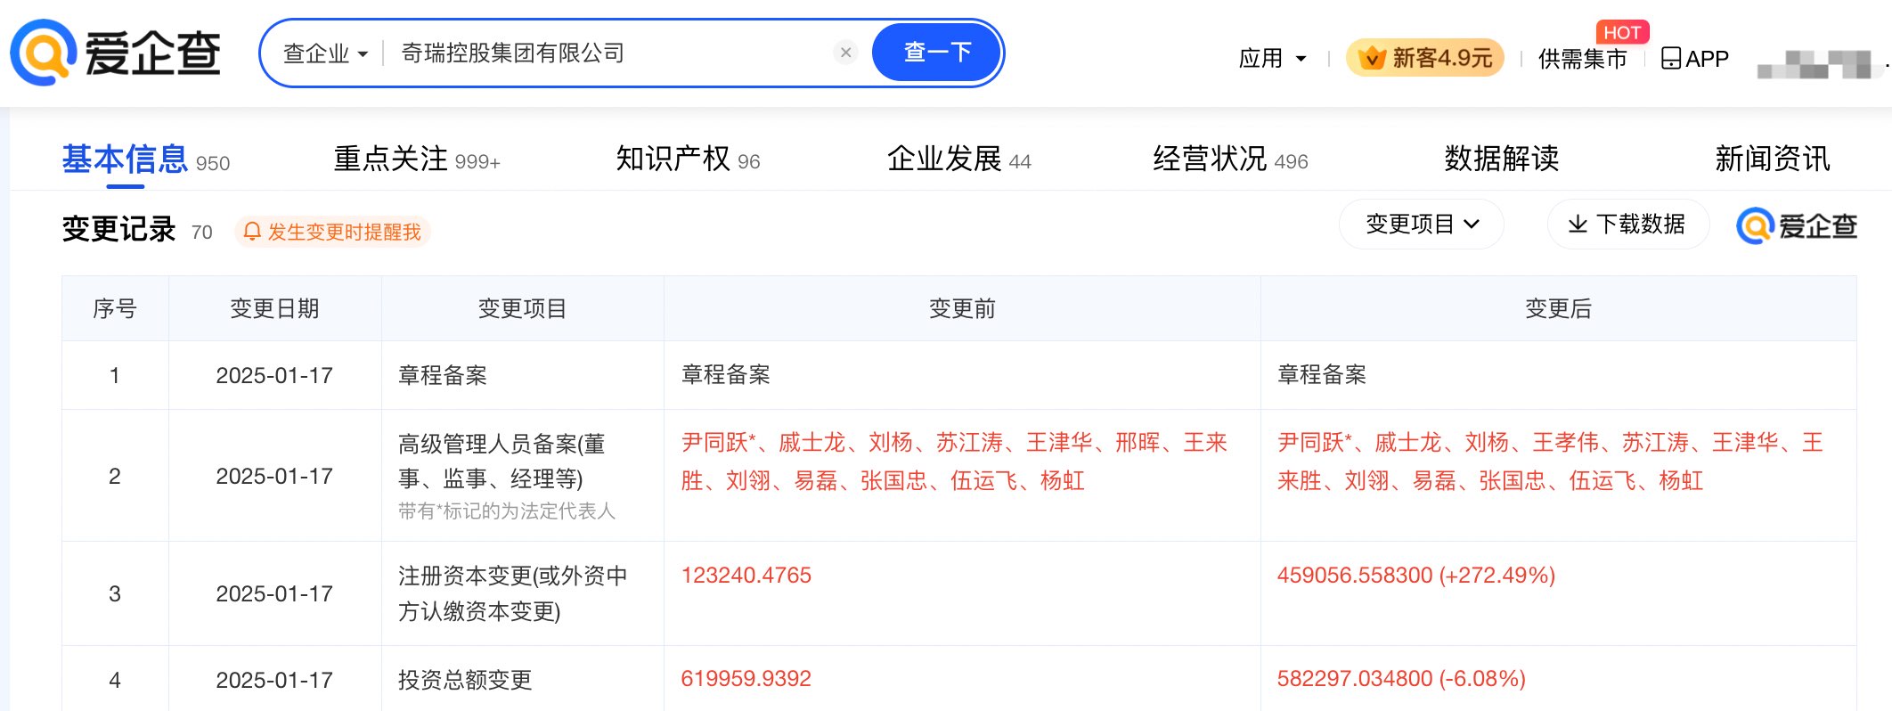
Task: Click the 查一下 search button
Action: coord(937,53)
